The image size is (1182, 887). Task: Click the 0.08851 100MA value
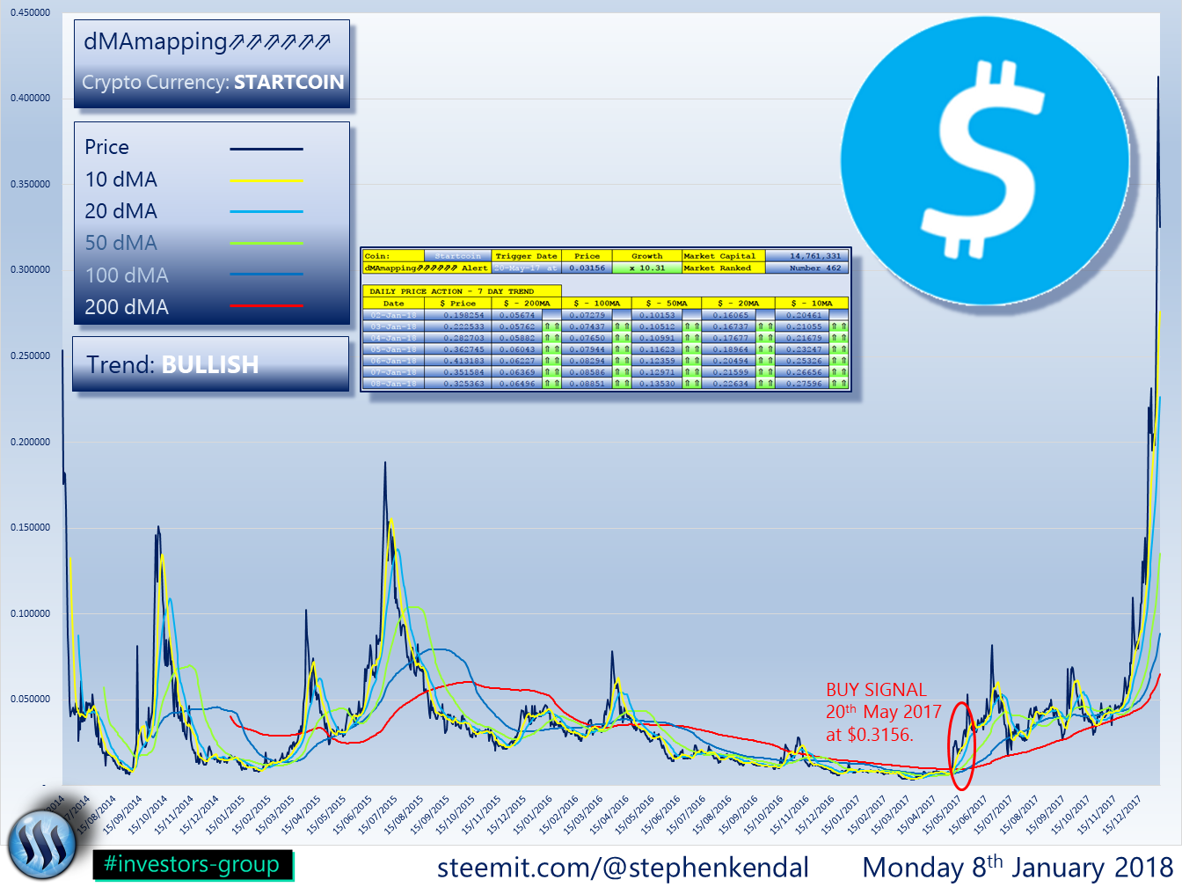tap(587, 384)
